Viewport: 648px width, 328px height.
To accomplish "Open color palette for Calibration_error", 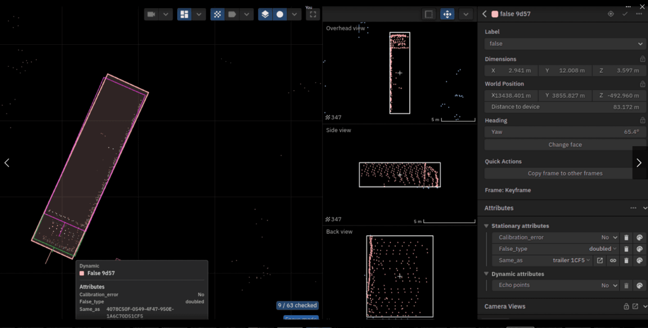I will [639, 237].
